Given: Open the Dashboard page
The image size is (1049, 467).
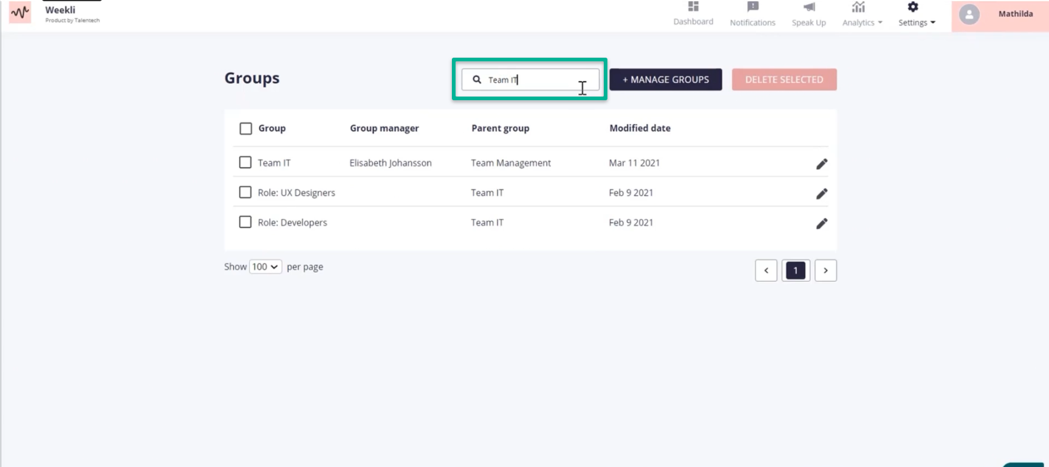Looking at the screenshot, I should pos(693,13).
